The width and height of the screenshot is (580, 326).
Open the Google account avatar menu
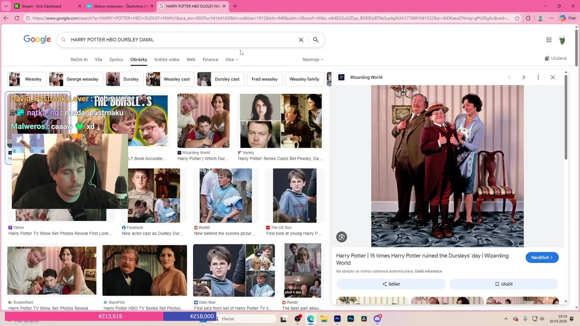click(562, 40)
